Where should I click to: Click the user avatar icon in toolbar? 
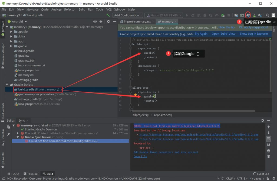[x=273, y=15]
